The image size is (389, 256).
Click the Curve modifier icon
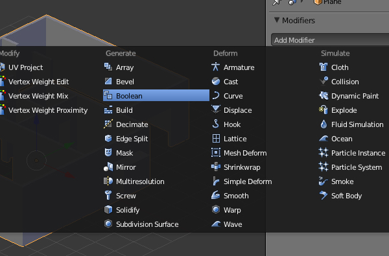(216, 95)
